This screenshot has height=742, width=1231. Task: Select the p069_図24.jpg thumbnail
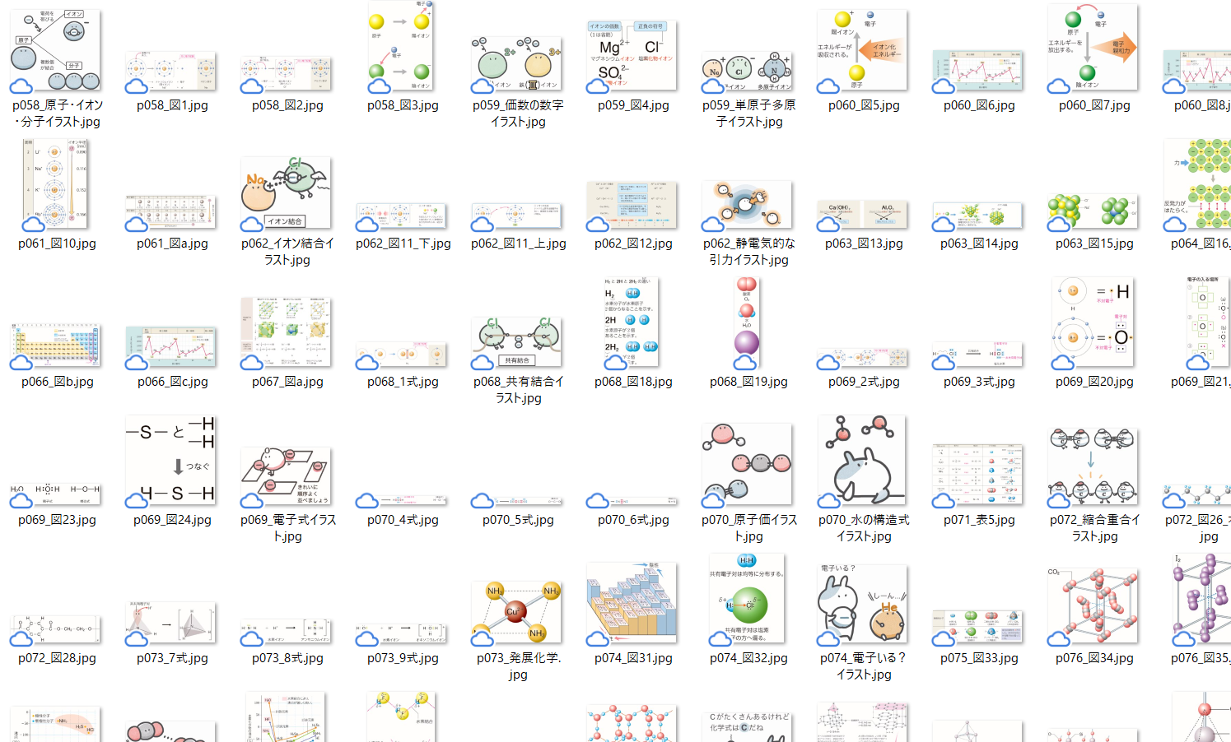pyautogui.click(x=171, y=461)
